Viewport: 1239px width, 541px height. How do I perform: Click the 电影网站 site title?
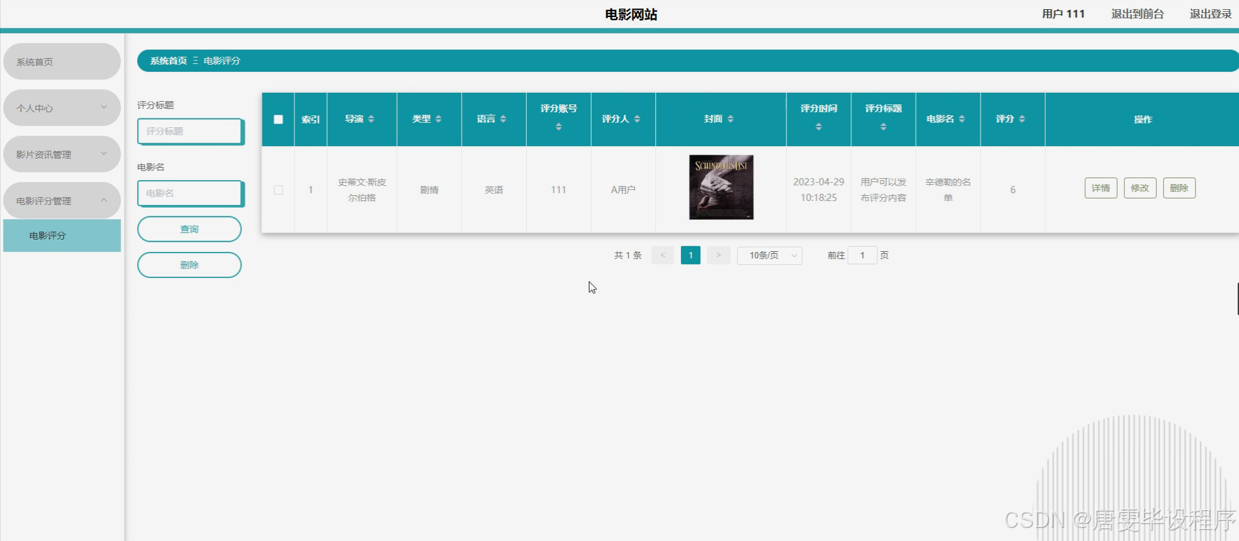point(631,14)
